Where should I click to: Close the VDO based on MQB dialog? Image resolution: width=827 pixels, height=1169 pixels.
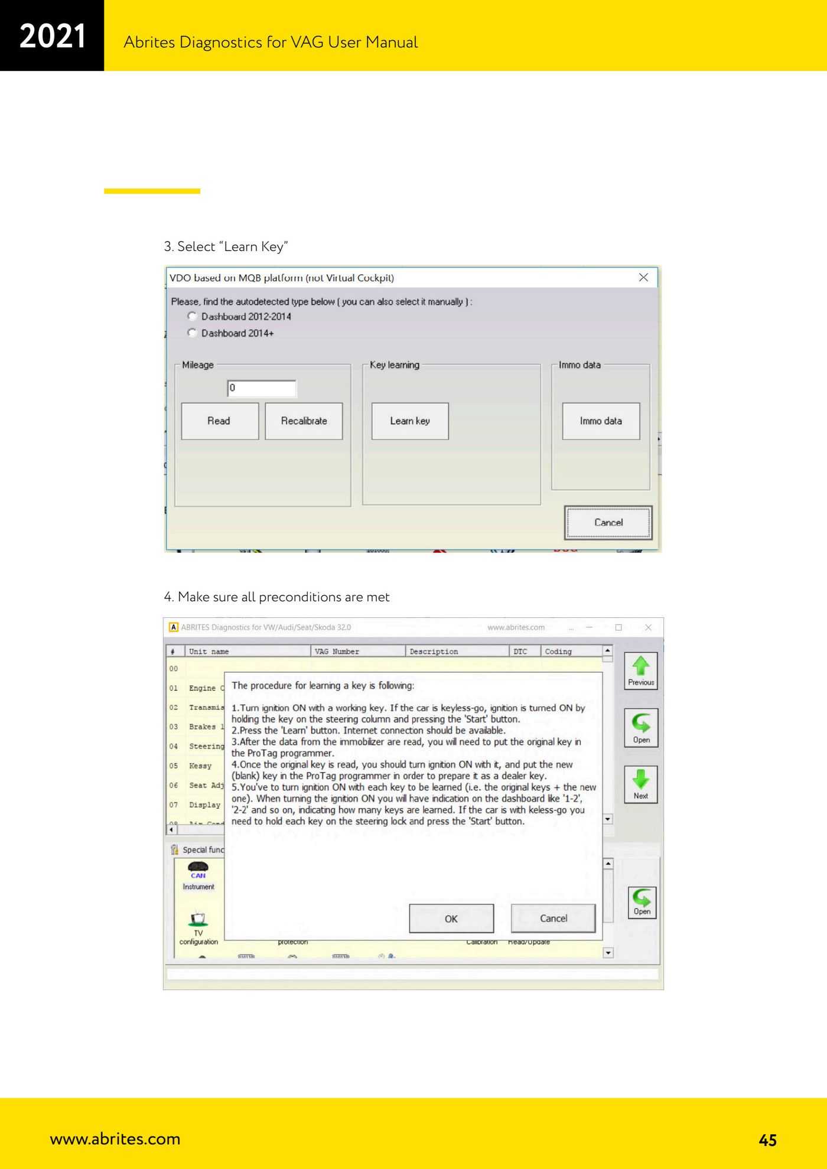click(644, 278)
